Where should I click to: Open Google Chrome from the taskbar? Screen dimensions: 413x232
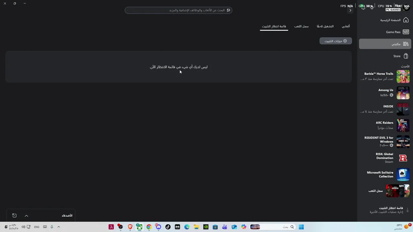point(149,227)
